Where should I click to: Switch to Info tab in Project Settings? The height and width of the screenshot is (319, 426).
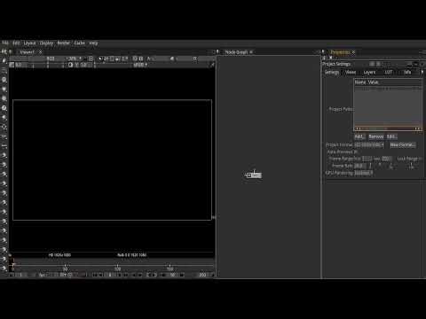tap(407, 72)
